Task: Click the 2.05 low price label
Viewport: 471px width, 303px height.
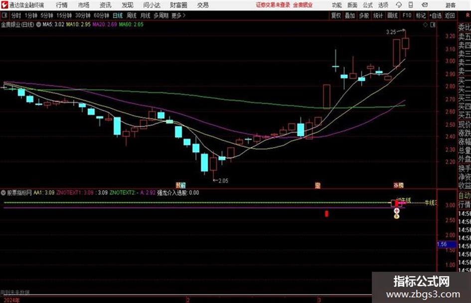Action: (223, 181)
